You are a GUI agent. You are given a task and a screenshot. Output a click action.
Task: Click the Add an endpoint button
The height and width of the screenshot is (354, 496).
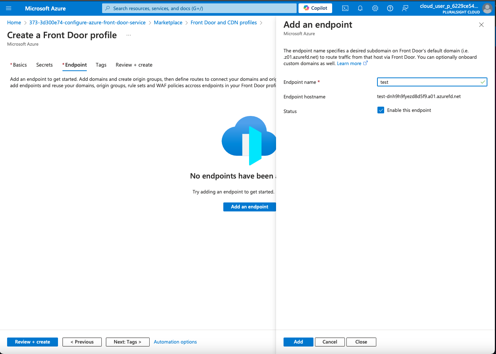pos(249,207)
